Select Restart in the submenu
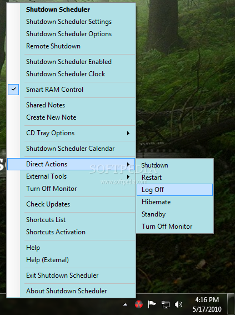Image resolution: width=235 pixels, height=315 pixels. [174, 178]
